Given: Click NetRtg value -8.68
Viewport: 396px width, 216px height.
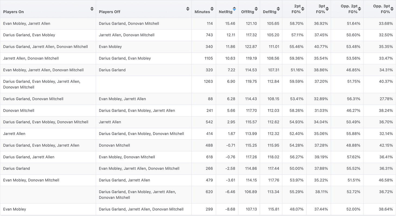Looking at the screenshot, I should [x=231, y=209].
